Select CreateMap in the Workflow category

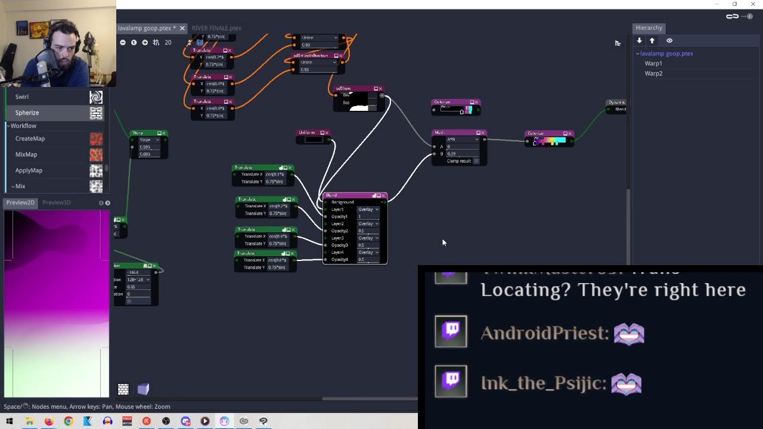pos(30,138)
